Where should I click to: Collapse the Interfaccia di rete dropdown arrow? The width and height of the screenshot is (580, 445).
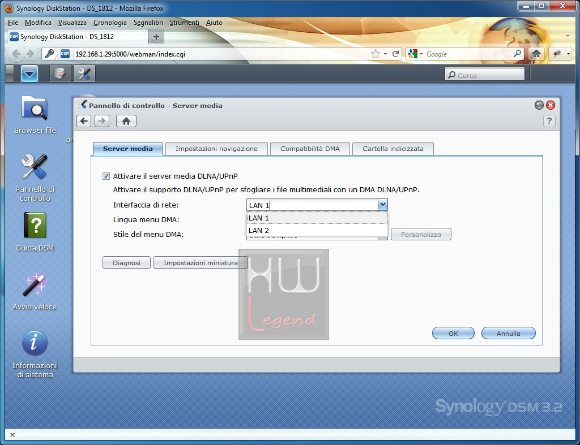pyautogui.click(x=382, y=205)
